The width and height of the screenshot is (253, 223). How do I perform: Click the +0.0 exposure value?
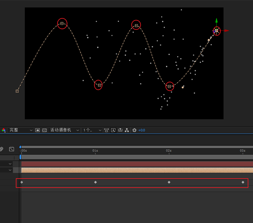142,130
